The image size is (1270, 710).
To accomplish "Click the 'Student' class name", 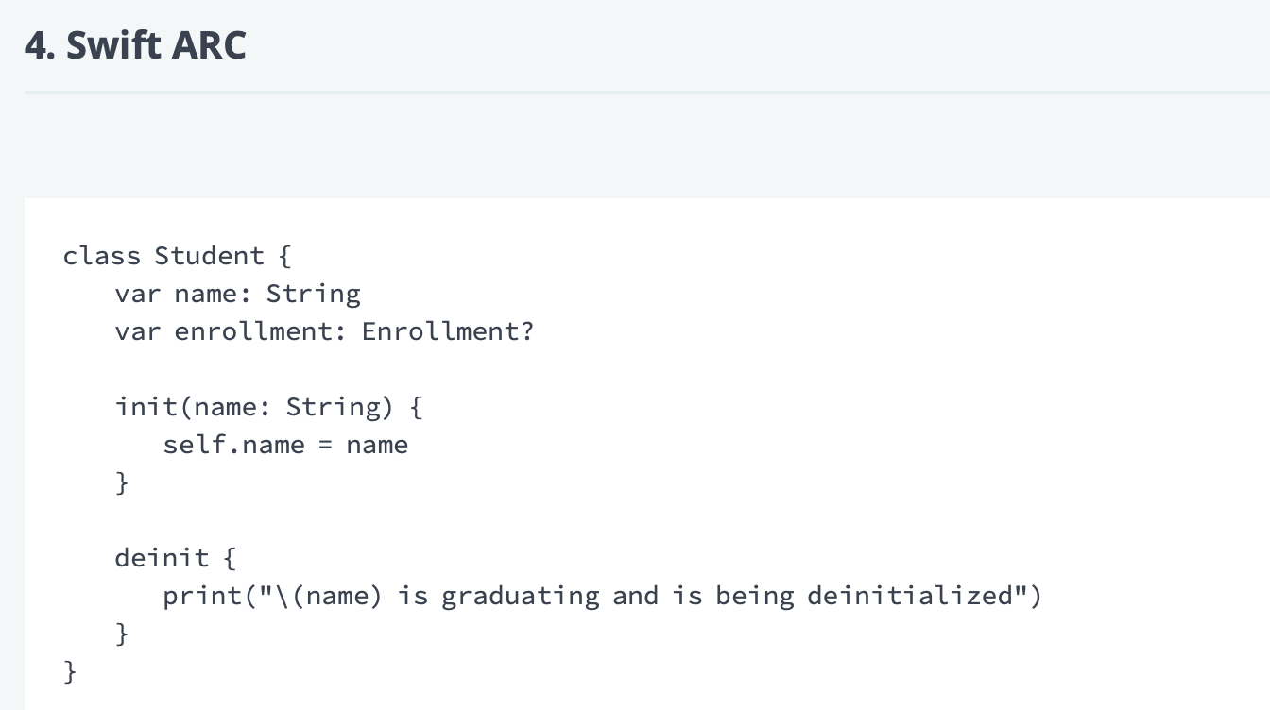I will pos(209,256).
